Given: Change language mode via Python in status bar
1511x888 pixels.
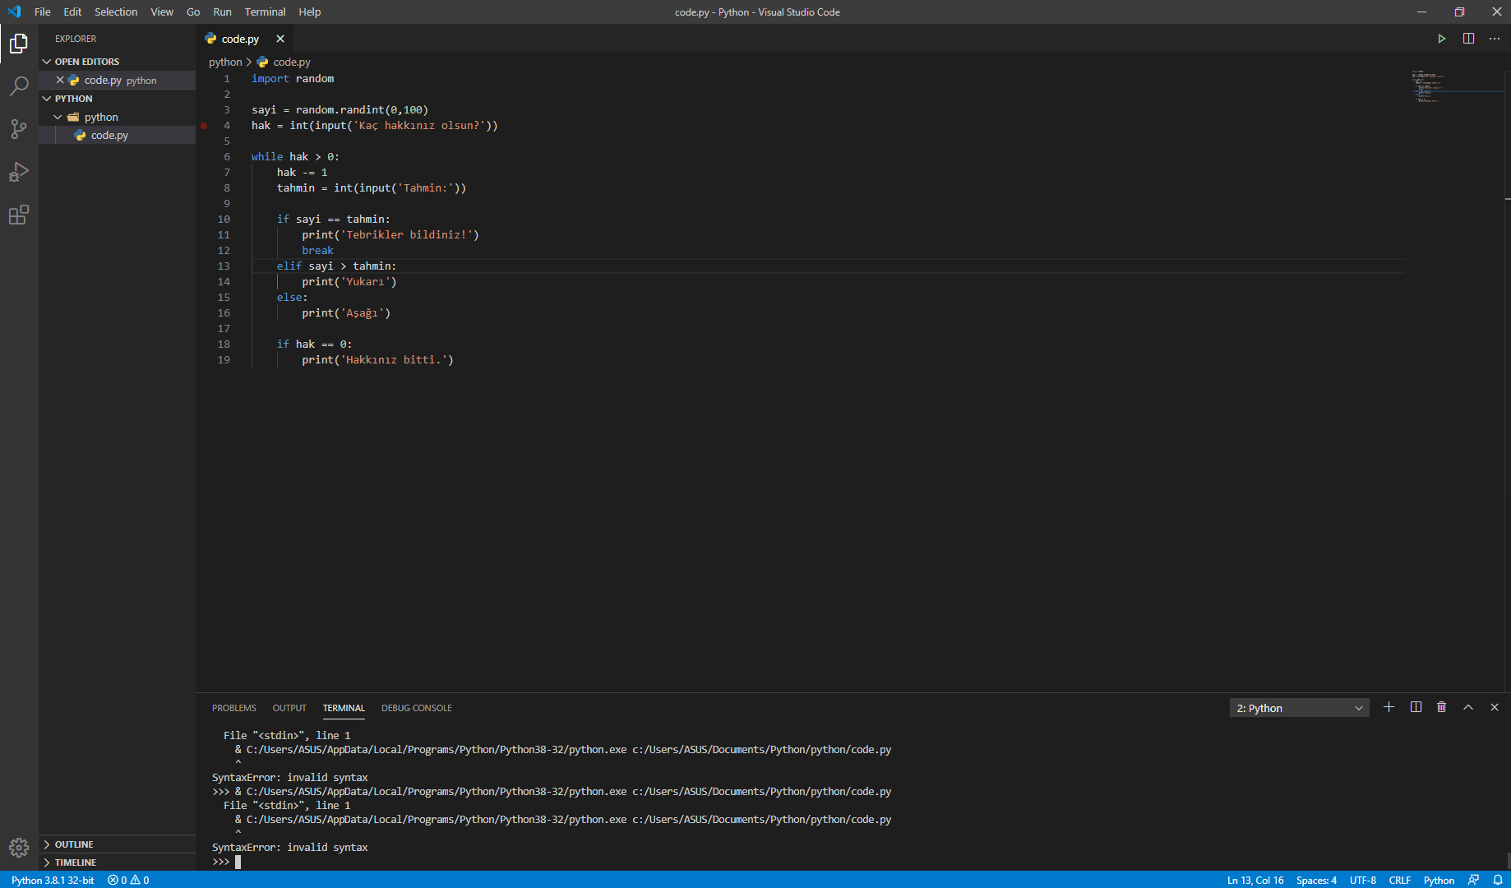Looking at the screenshot, I should (x=1439, y=880).
